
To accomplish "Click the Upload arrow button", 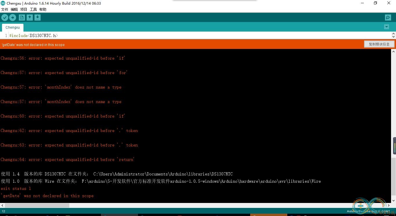I will [x=12, y=18].
